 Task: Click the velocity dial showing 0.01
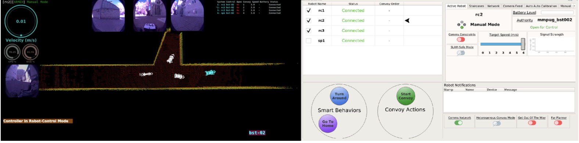point(21,21)
